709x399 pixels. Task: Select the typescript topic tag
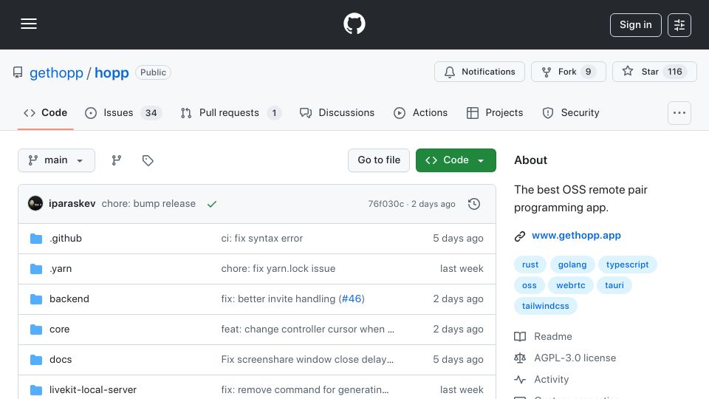tap(627, 265)
